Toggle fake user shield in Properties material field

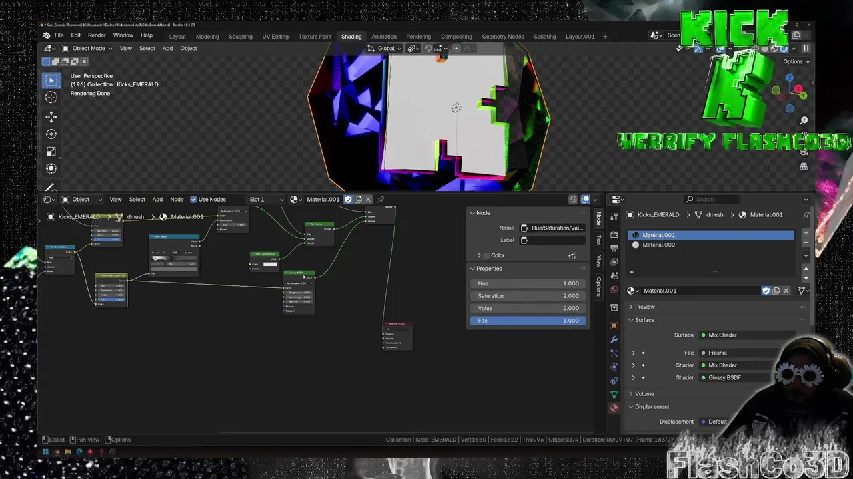pyautogui.click(x=766, y=291)
